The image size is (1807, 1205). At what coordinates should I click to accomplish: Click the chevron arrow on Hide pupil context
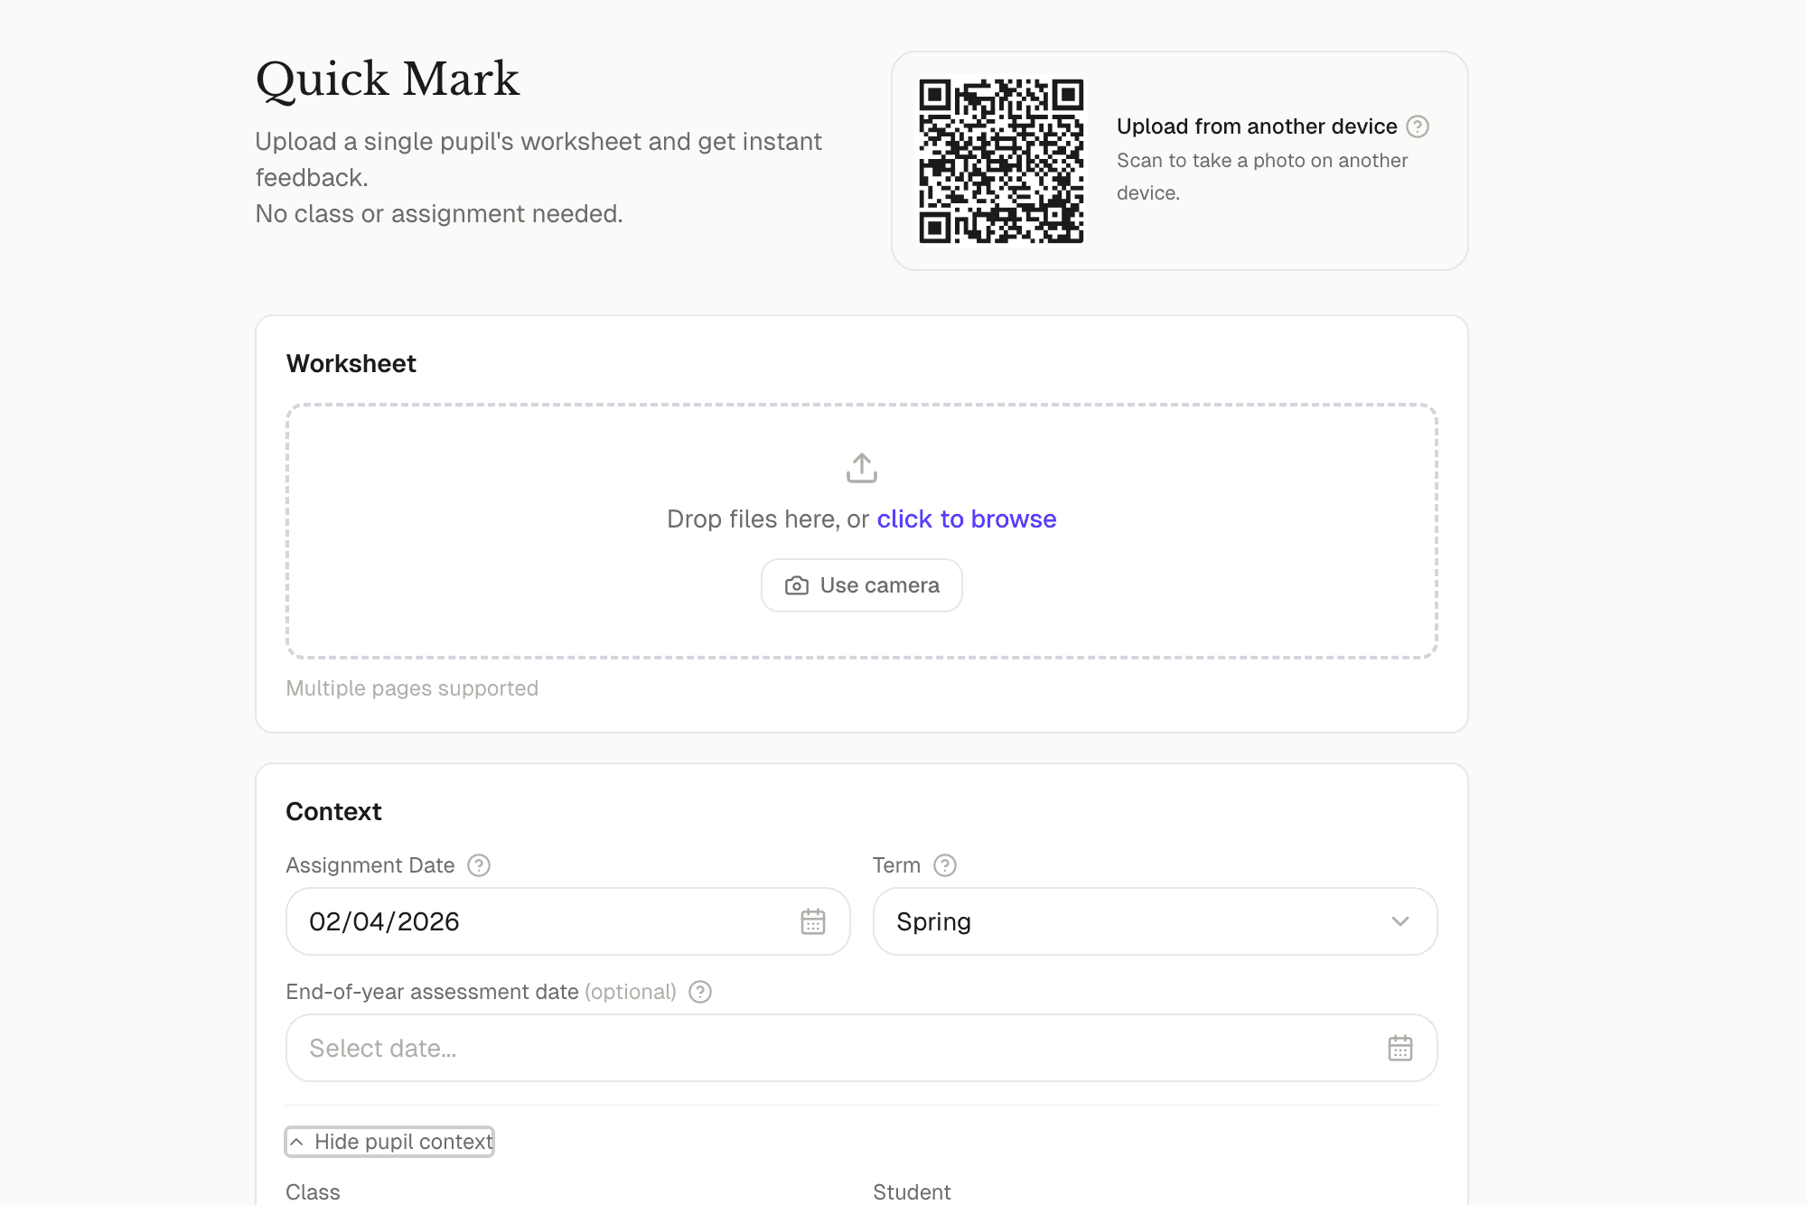[299, 1141]
